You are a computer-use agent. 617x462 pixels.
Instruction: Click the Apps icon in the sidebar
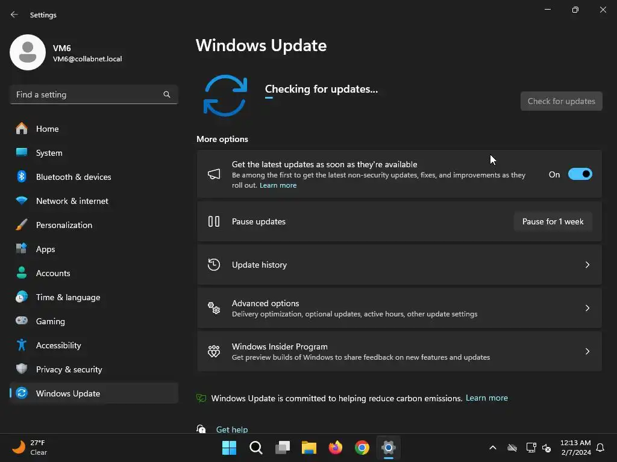tap(22, 248)
